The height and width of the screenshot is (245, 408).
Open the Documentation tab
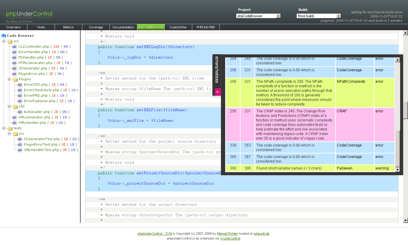tap(123, 27)
